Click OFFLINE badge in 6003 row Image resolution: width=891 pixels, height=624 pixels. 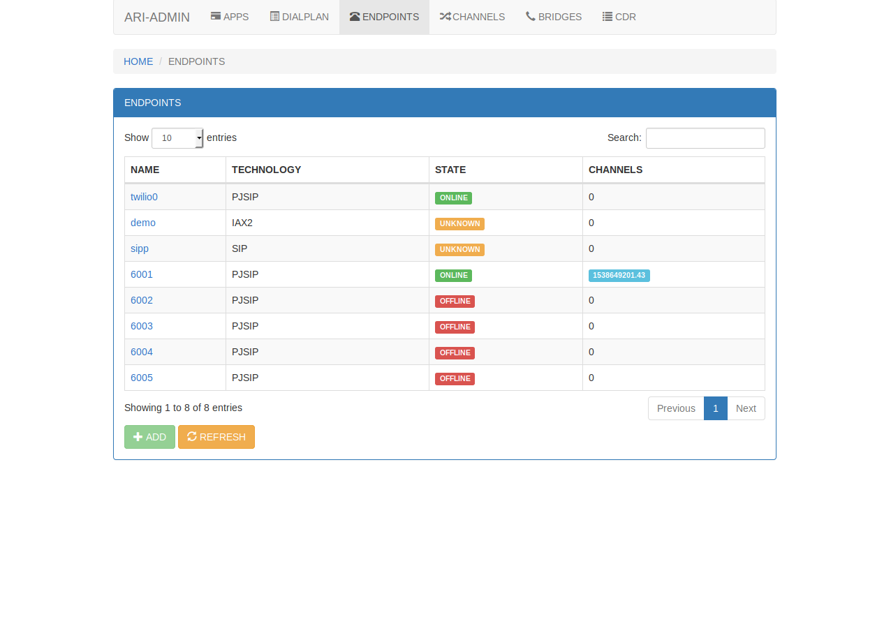455,327
